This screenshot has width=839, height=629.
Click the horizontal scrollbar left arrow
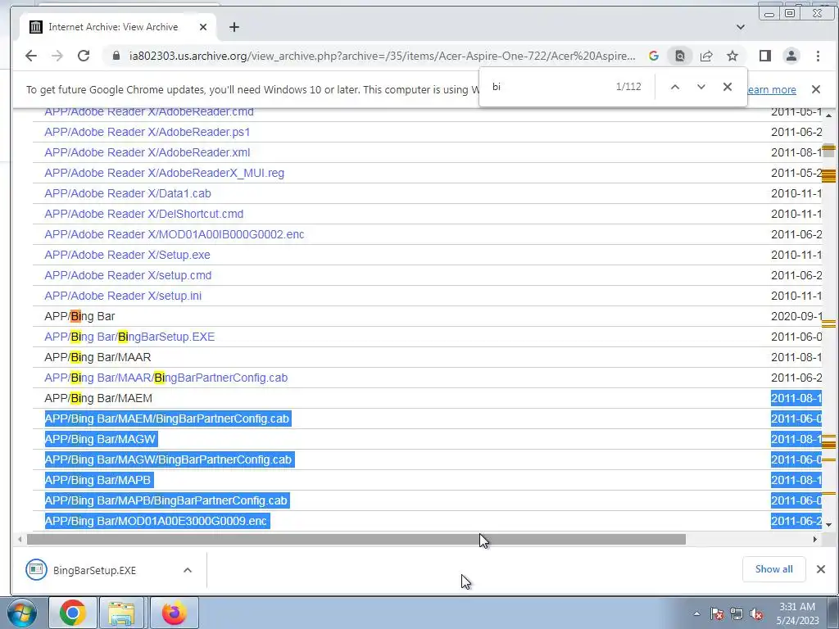coord(20,539)
